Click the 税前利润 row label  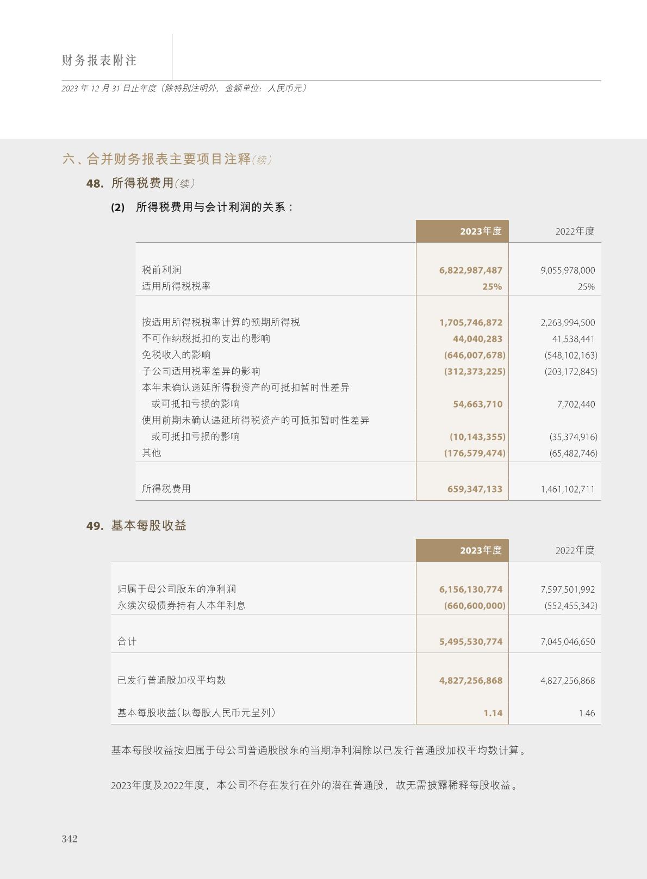tap(161, 270)
